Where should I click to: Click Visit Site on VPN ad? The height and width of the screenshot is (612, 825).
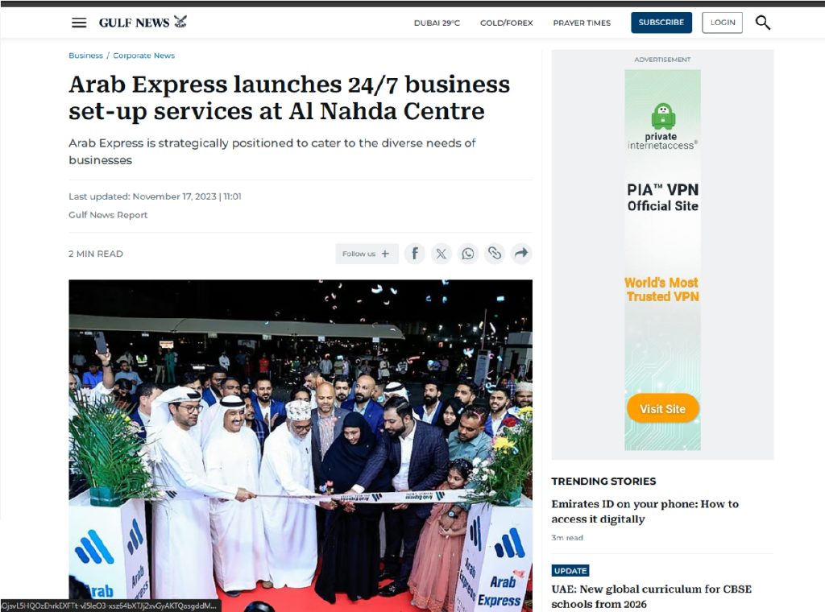pos(662,408)
